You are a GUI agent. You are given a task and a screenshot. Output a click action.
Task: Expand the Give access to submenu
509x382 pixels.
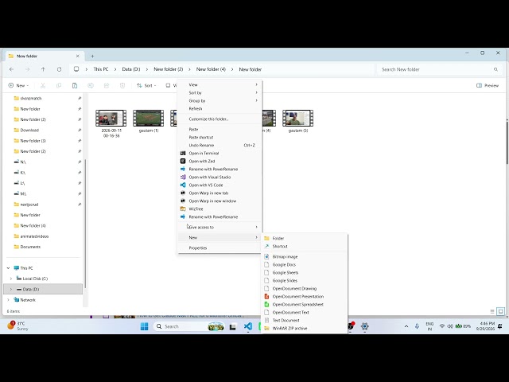[220, 227]
